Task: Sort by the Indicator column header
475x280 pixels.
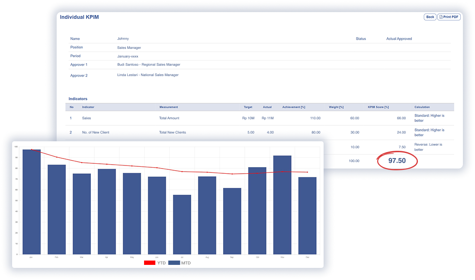Action: pyautogui.click(x=88, y=107)
